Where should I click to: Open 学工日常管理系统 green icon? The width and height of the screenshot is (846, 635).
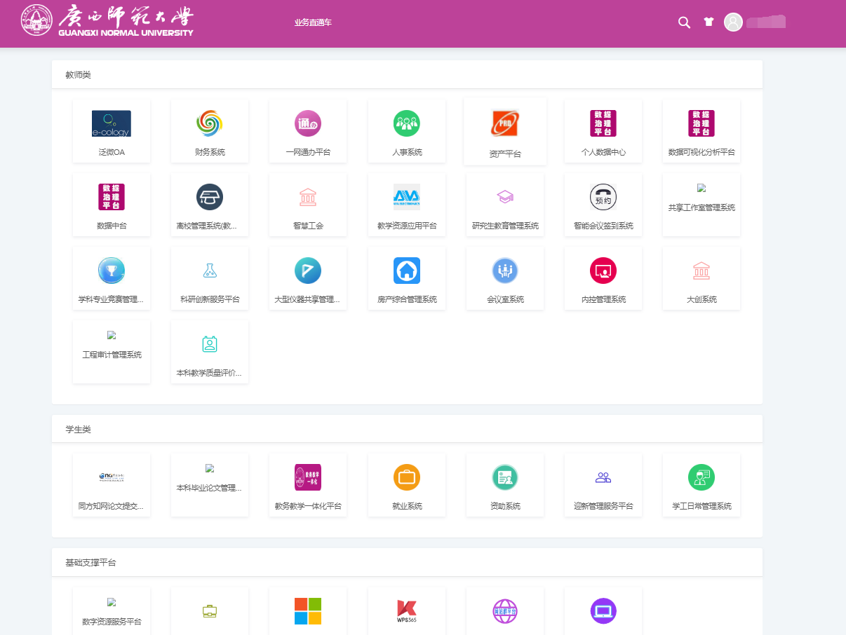coord(701,477)
